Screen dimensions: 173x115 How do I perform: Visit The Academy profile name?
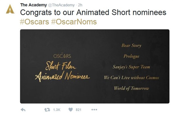[33, 5]
